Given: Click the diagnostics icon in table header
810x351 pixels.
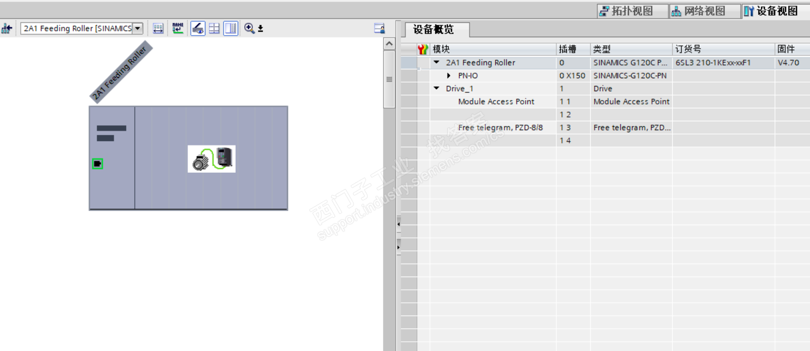Looking at the screenshot, I should (422, 49).
